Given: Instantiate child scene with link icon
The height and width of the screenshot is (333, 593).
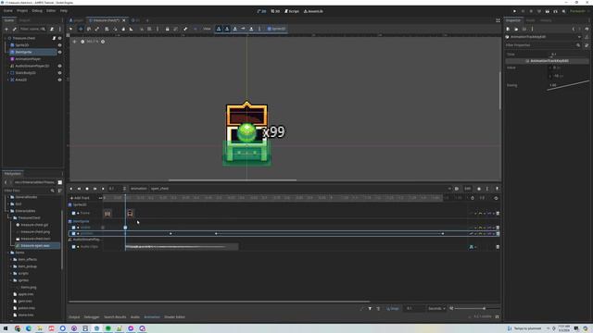Looking at the screenshot, I should point(15,29).
